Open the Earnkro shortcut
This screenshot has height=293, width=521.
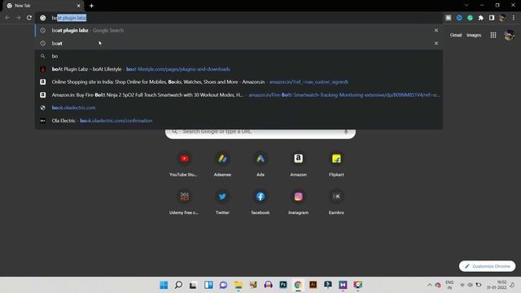coord(336,202)
